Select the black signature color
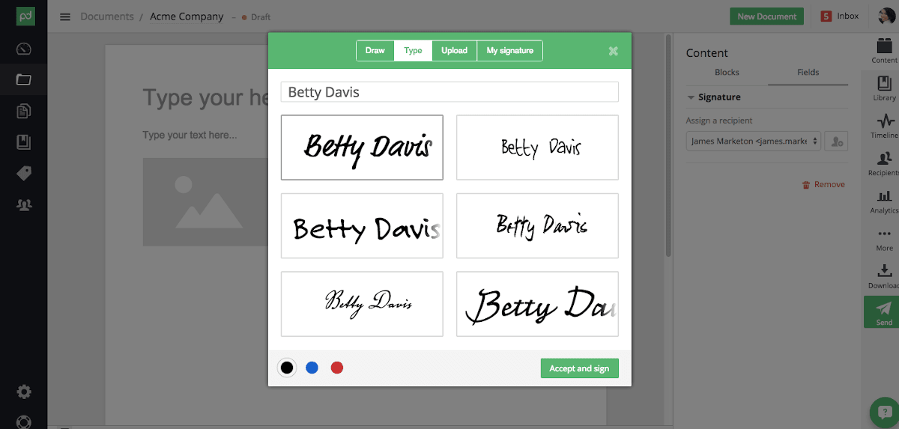 coord(286,368)
